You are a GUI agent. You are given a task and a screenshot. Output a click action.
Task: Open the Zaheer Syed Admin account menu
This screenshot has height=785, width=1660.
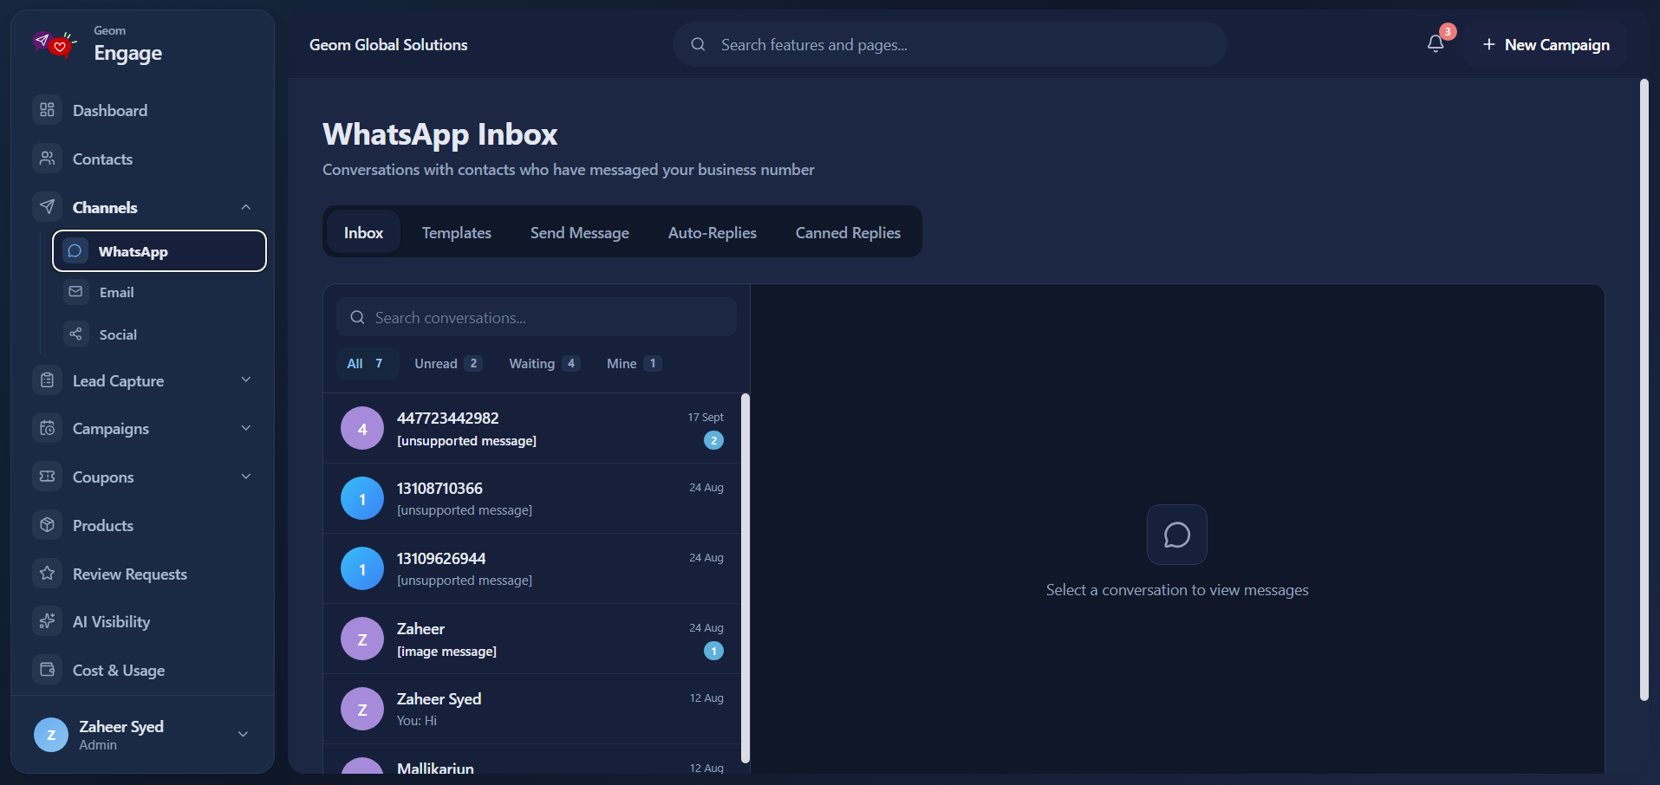pos(142,735)
